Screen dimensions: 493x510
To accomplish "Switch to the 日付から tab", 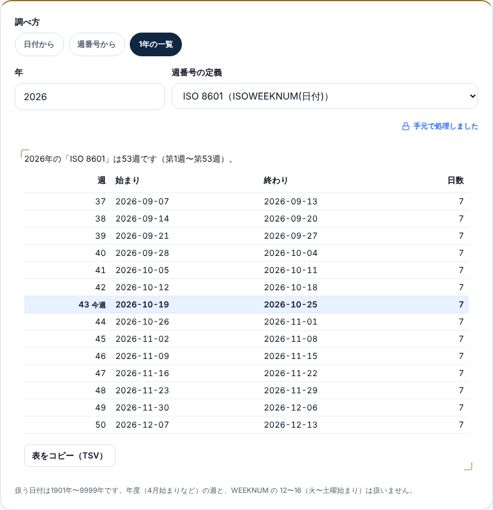I will coord(39,44).
